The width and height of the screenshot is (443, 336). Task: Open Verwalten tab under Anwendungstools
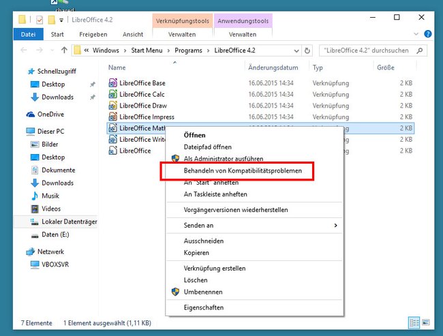[243, 34]
